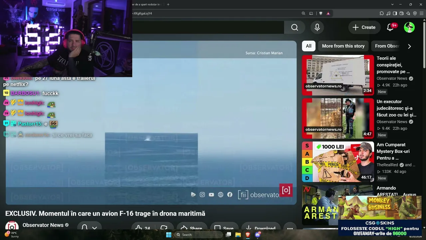Open the Create menu button
This screenshot has width=426, height=240.
364,27
